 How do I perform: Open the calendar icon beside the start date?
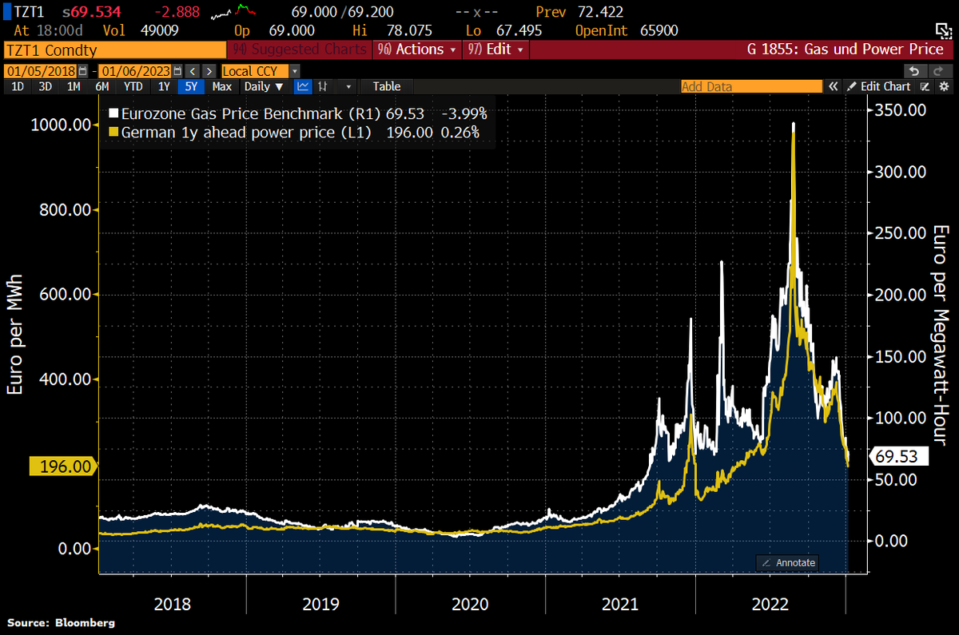(82, 71)
